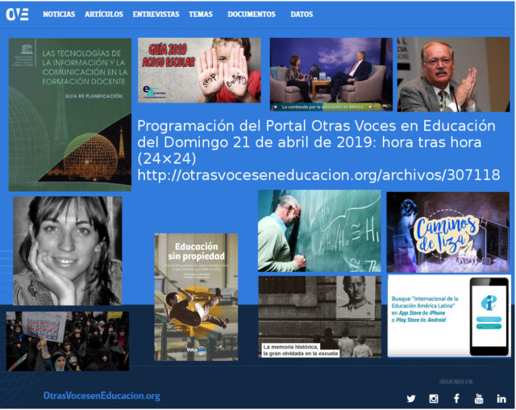Open the La memoria histórica article image
This screenshot has width=516, height=410.
coord(319,316)
